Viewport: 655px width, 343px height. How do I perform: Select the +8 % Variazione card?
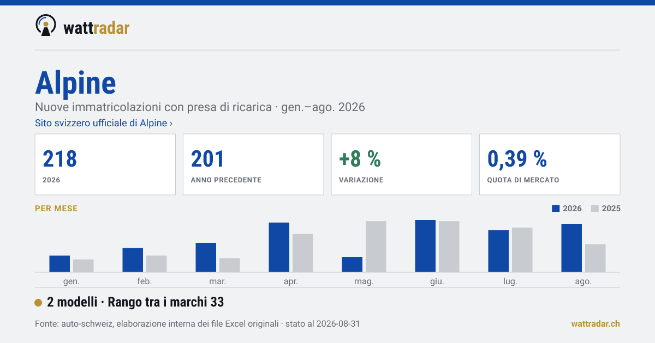pos(402,164)
